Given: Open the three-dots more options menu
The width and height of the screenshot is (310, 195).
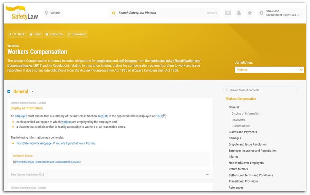Looking at the screenshot, I should click(207, 175).
